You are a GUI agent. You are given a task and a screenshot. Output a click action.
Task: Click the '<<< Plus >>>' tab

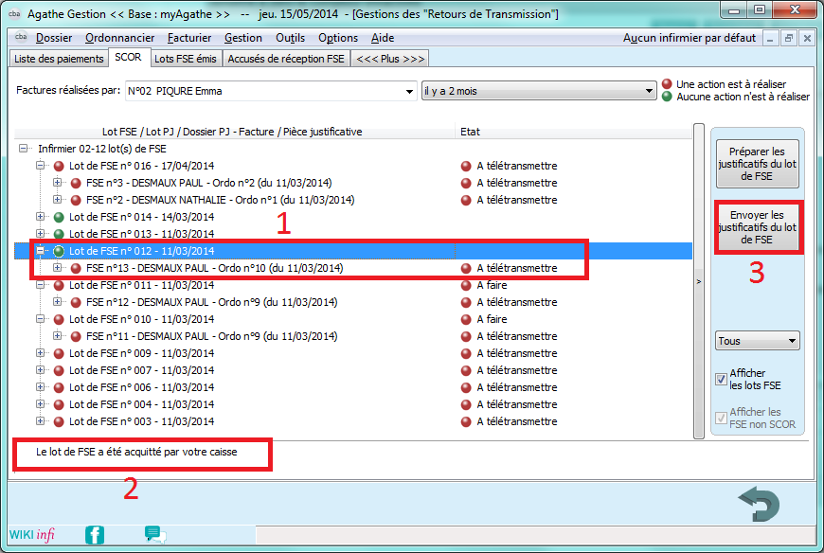click(x=390, y=59)
